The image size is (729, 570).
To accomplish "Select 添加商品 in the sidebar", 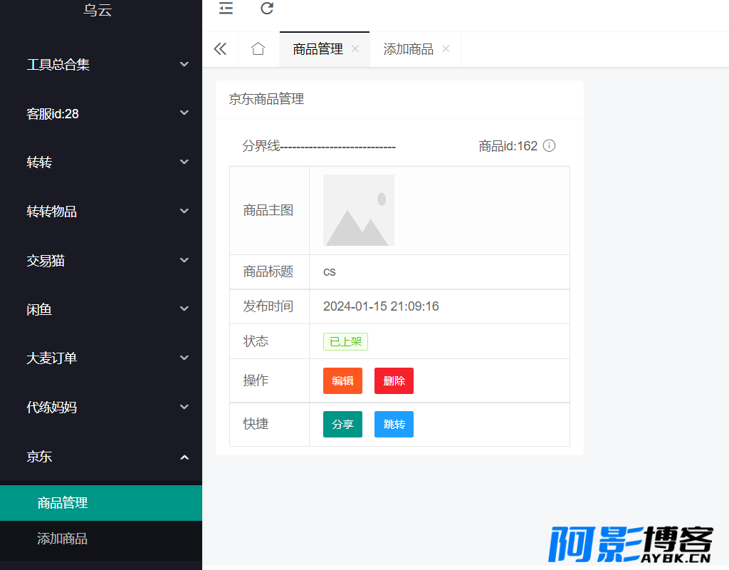I will [x=101, y=539].
